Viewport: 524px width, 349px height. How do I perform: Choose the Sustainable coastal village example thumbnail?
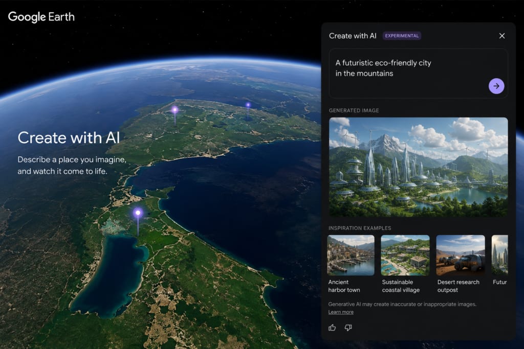(x=405, y=255)
